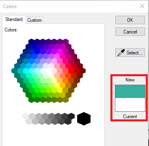Pick the large black hexagon swatch
The width and height of the screenshot is (149, 146).
(84, 119)
